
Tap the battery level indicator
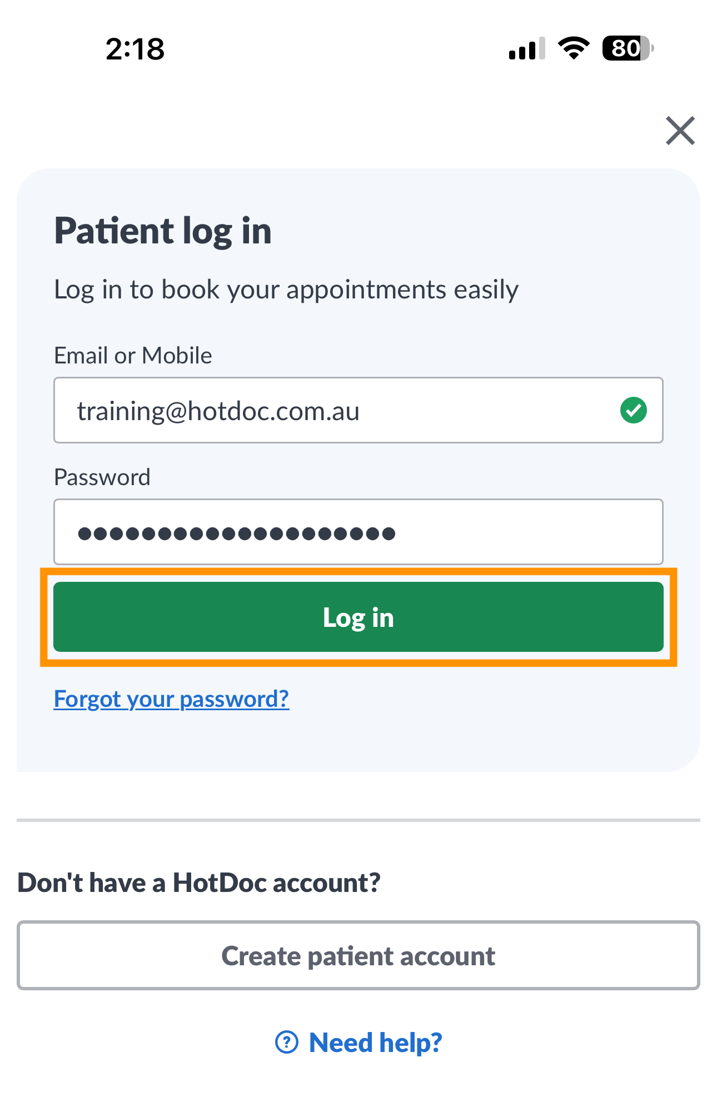click(628, 48)
